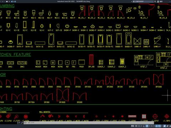Click the search magnifier icon in title bar
Viewport: 171px width, 128px height.
tap(155, 1)
